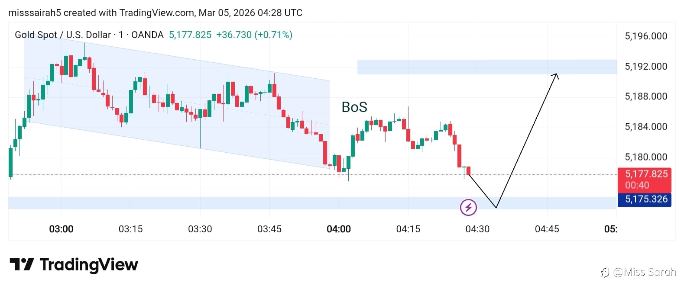Screen dimensions: 684x289
Task: Click the 5,192.000 price axis label
Action: pos(646,67)
